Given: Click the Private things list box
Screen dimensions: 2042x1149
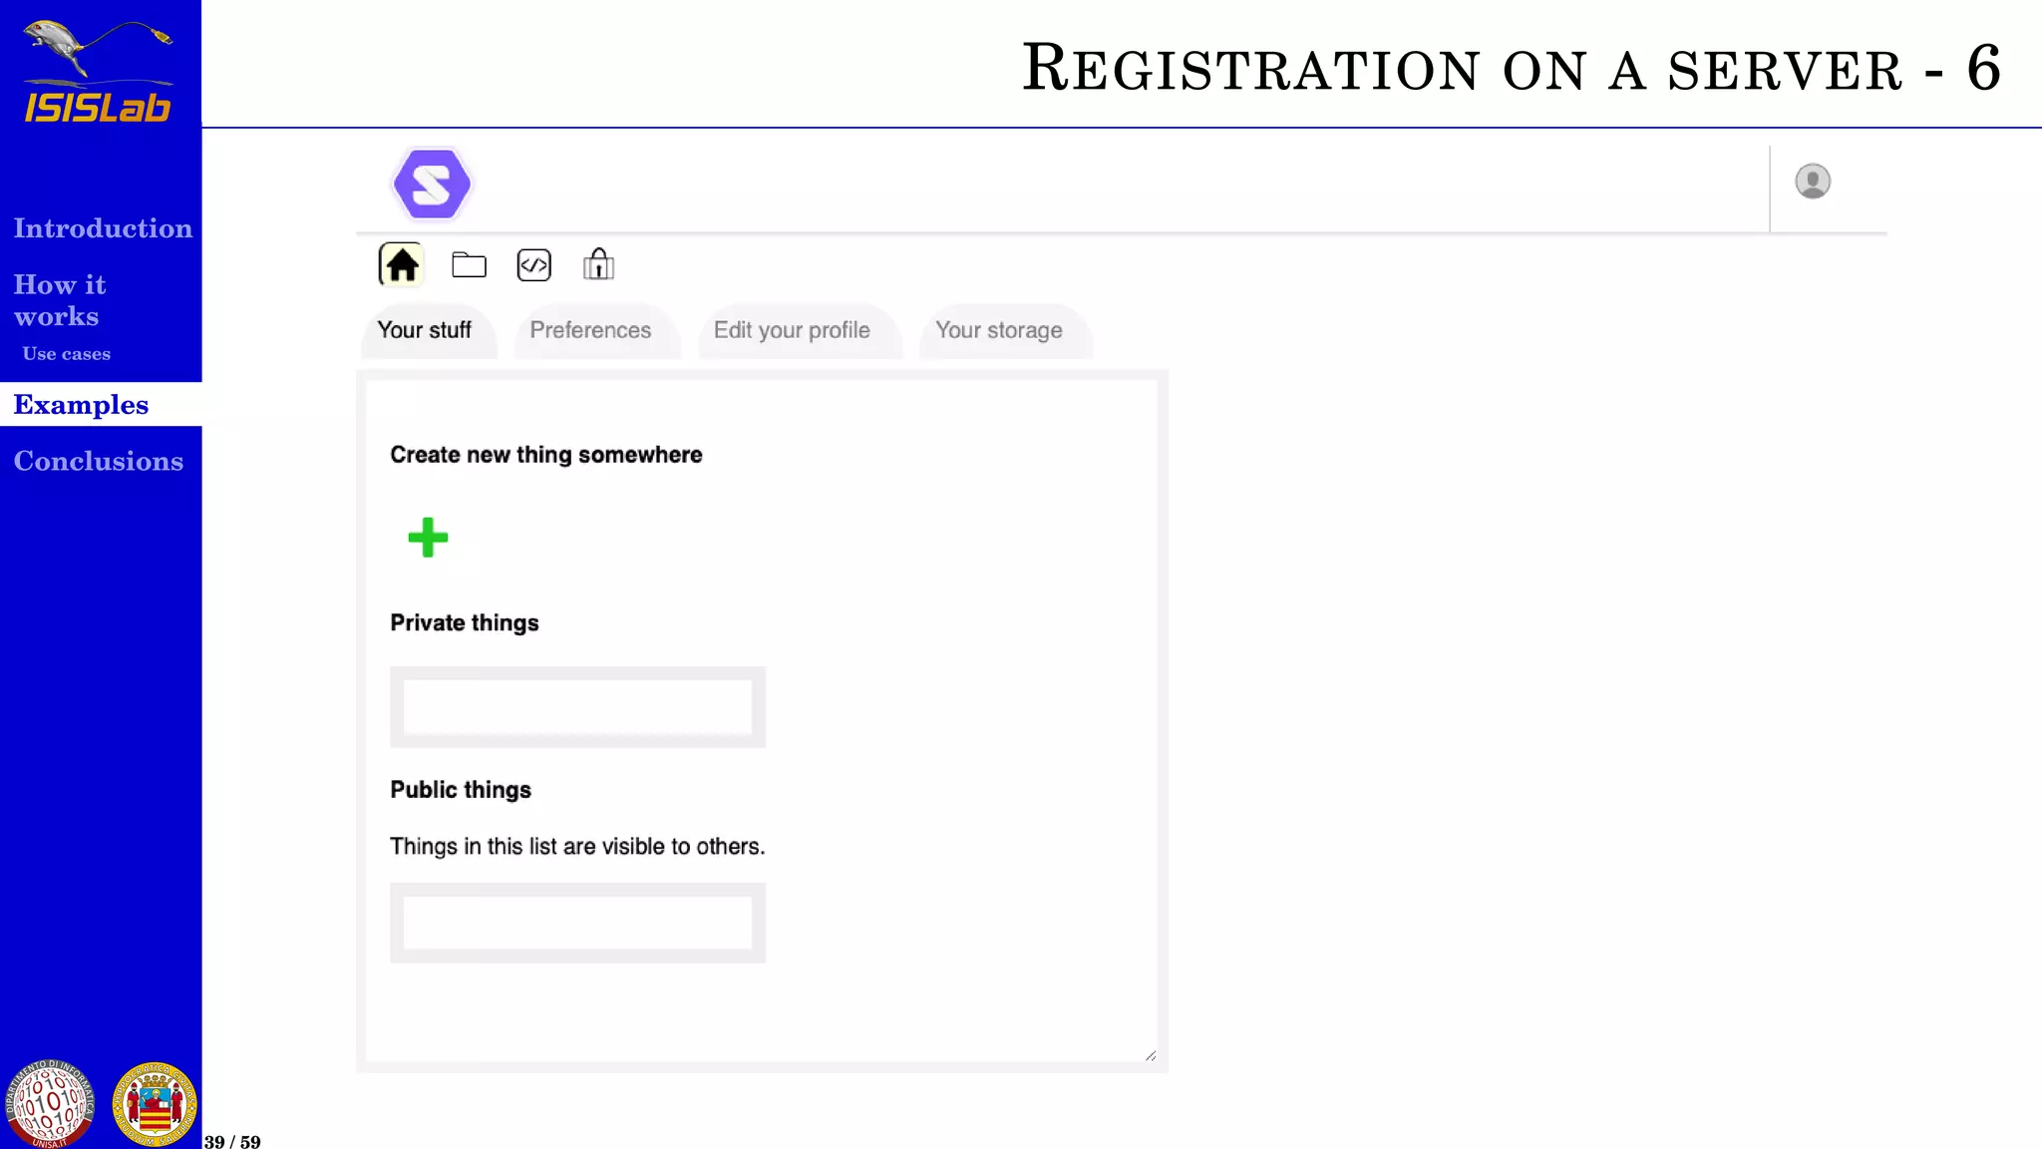Looking at the screenshot, I should tap(577, 707).
